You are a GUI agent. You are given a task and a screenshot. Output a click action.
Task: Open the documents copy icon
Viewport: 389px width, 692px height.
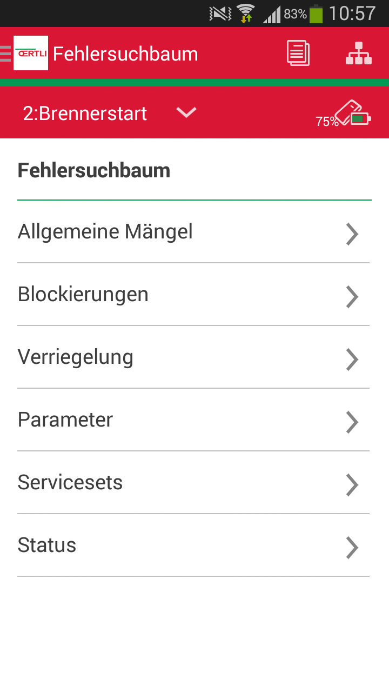coord(298,54)
